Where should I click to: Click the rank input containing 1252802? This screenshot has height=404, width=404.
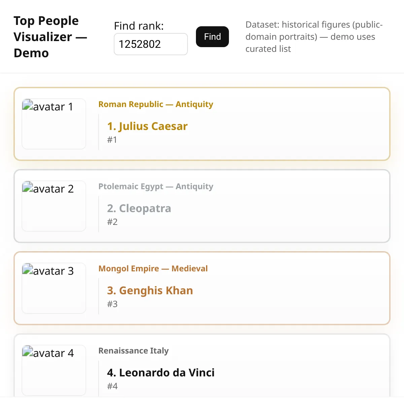coord(150,44)
